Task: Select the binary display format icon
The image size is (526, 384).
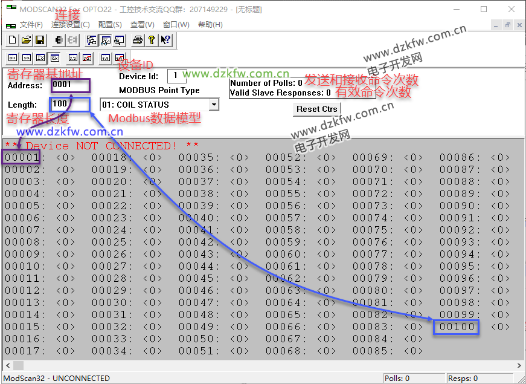Action: point(13,58)
